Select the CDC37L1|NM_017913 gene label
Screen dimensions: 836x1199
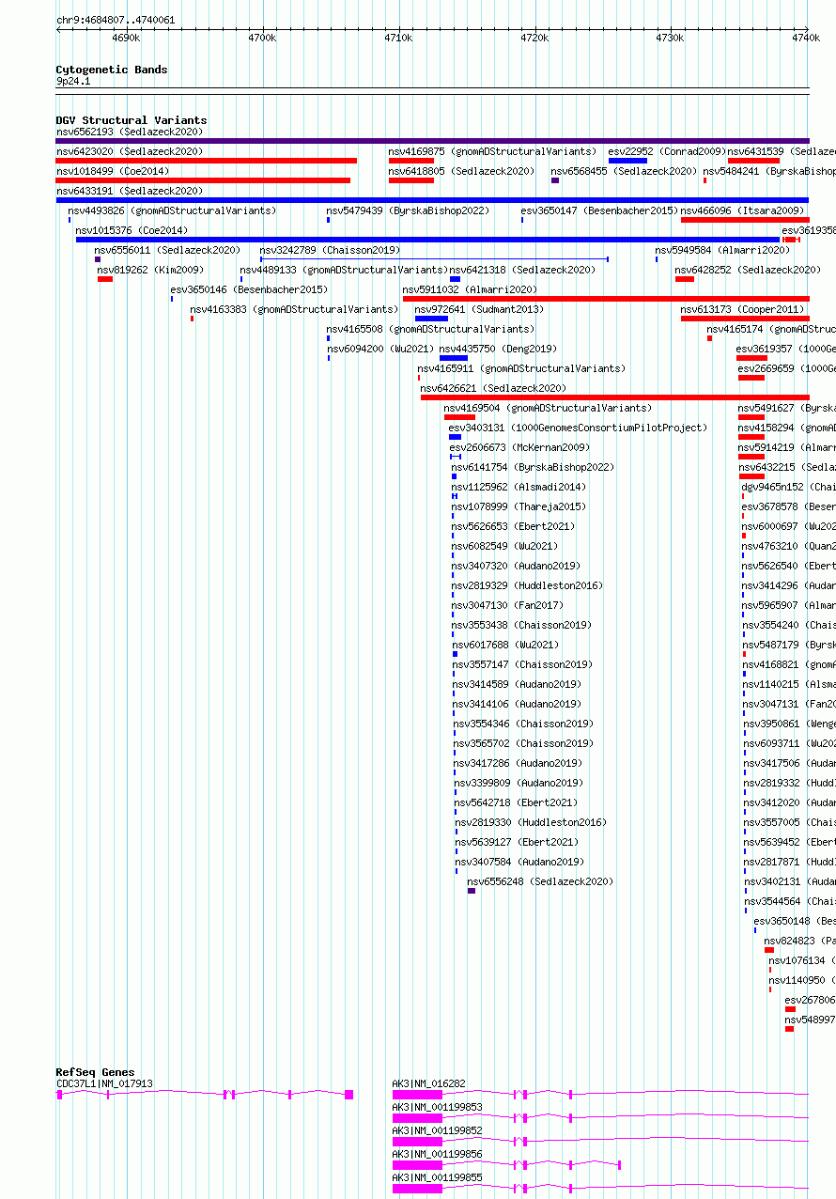104,1083
